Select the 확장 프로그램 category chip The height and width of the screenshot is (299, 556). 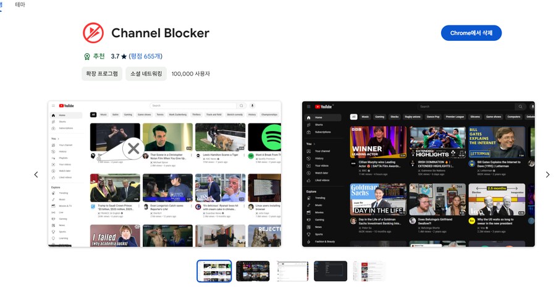point(102,74)
